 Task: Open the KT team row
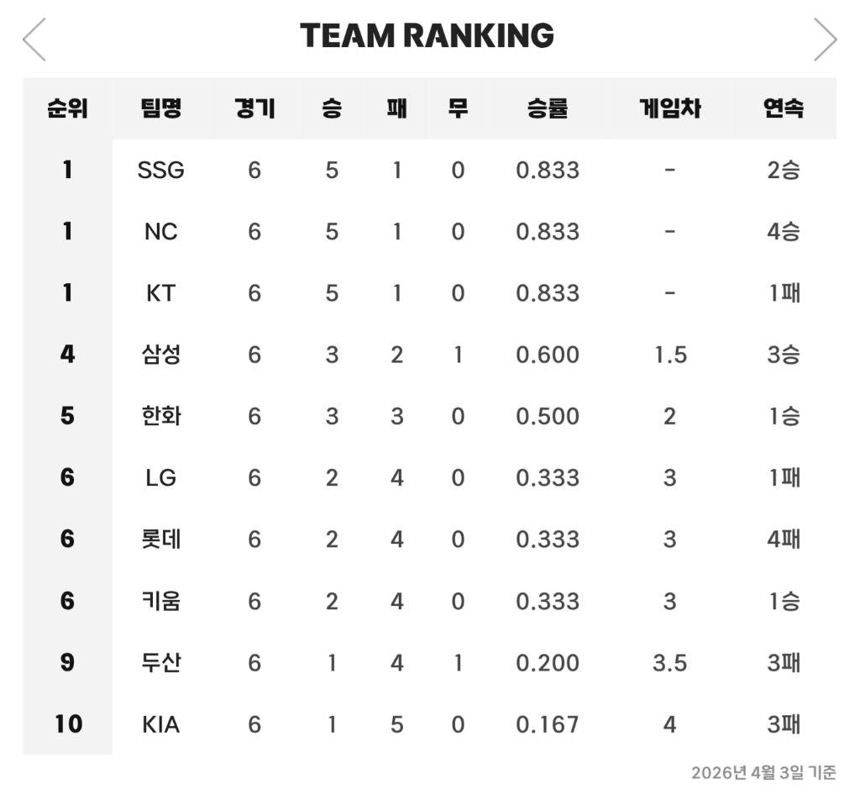pyautogui.click(x=160, y=293)
